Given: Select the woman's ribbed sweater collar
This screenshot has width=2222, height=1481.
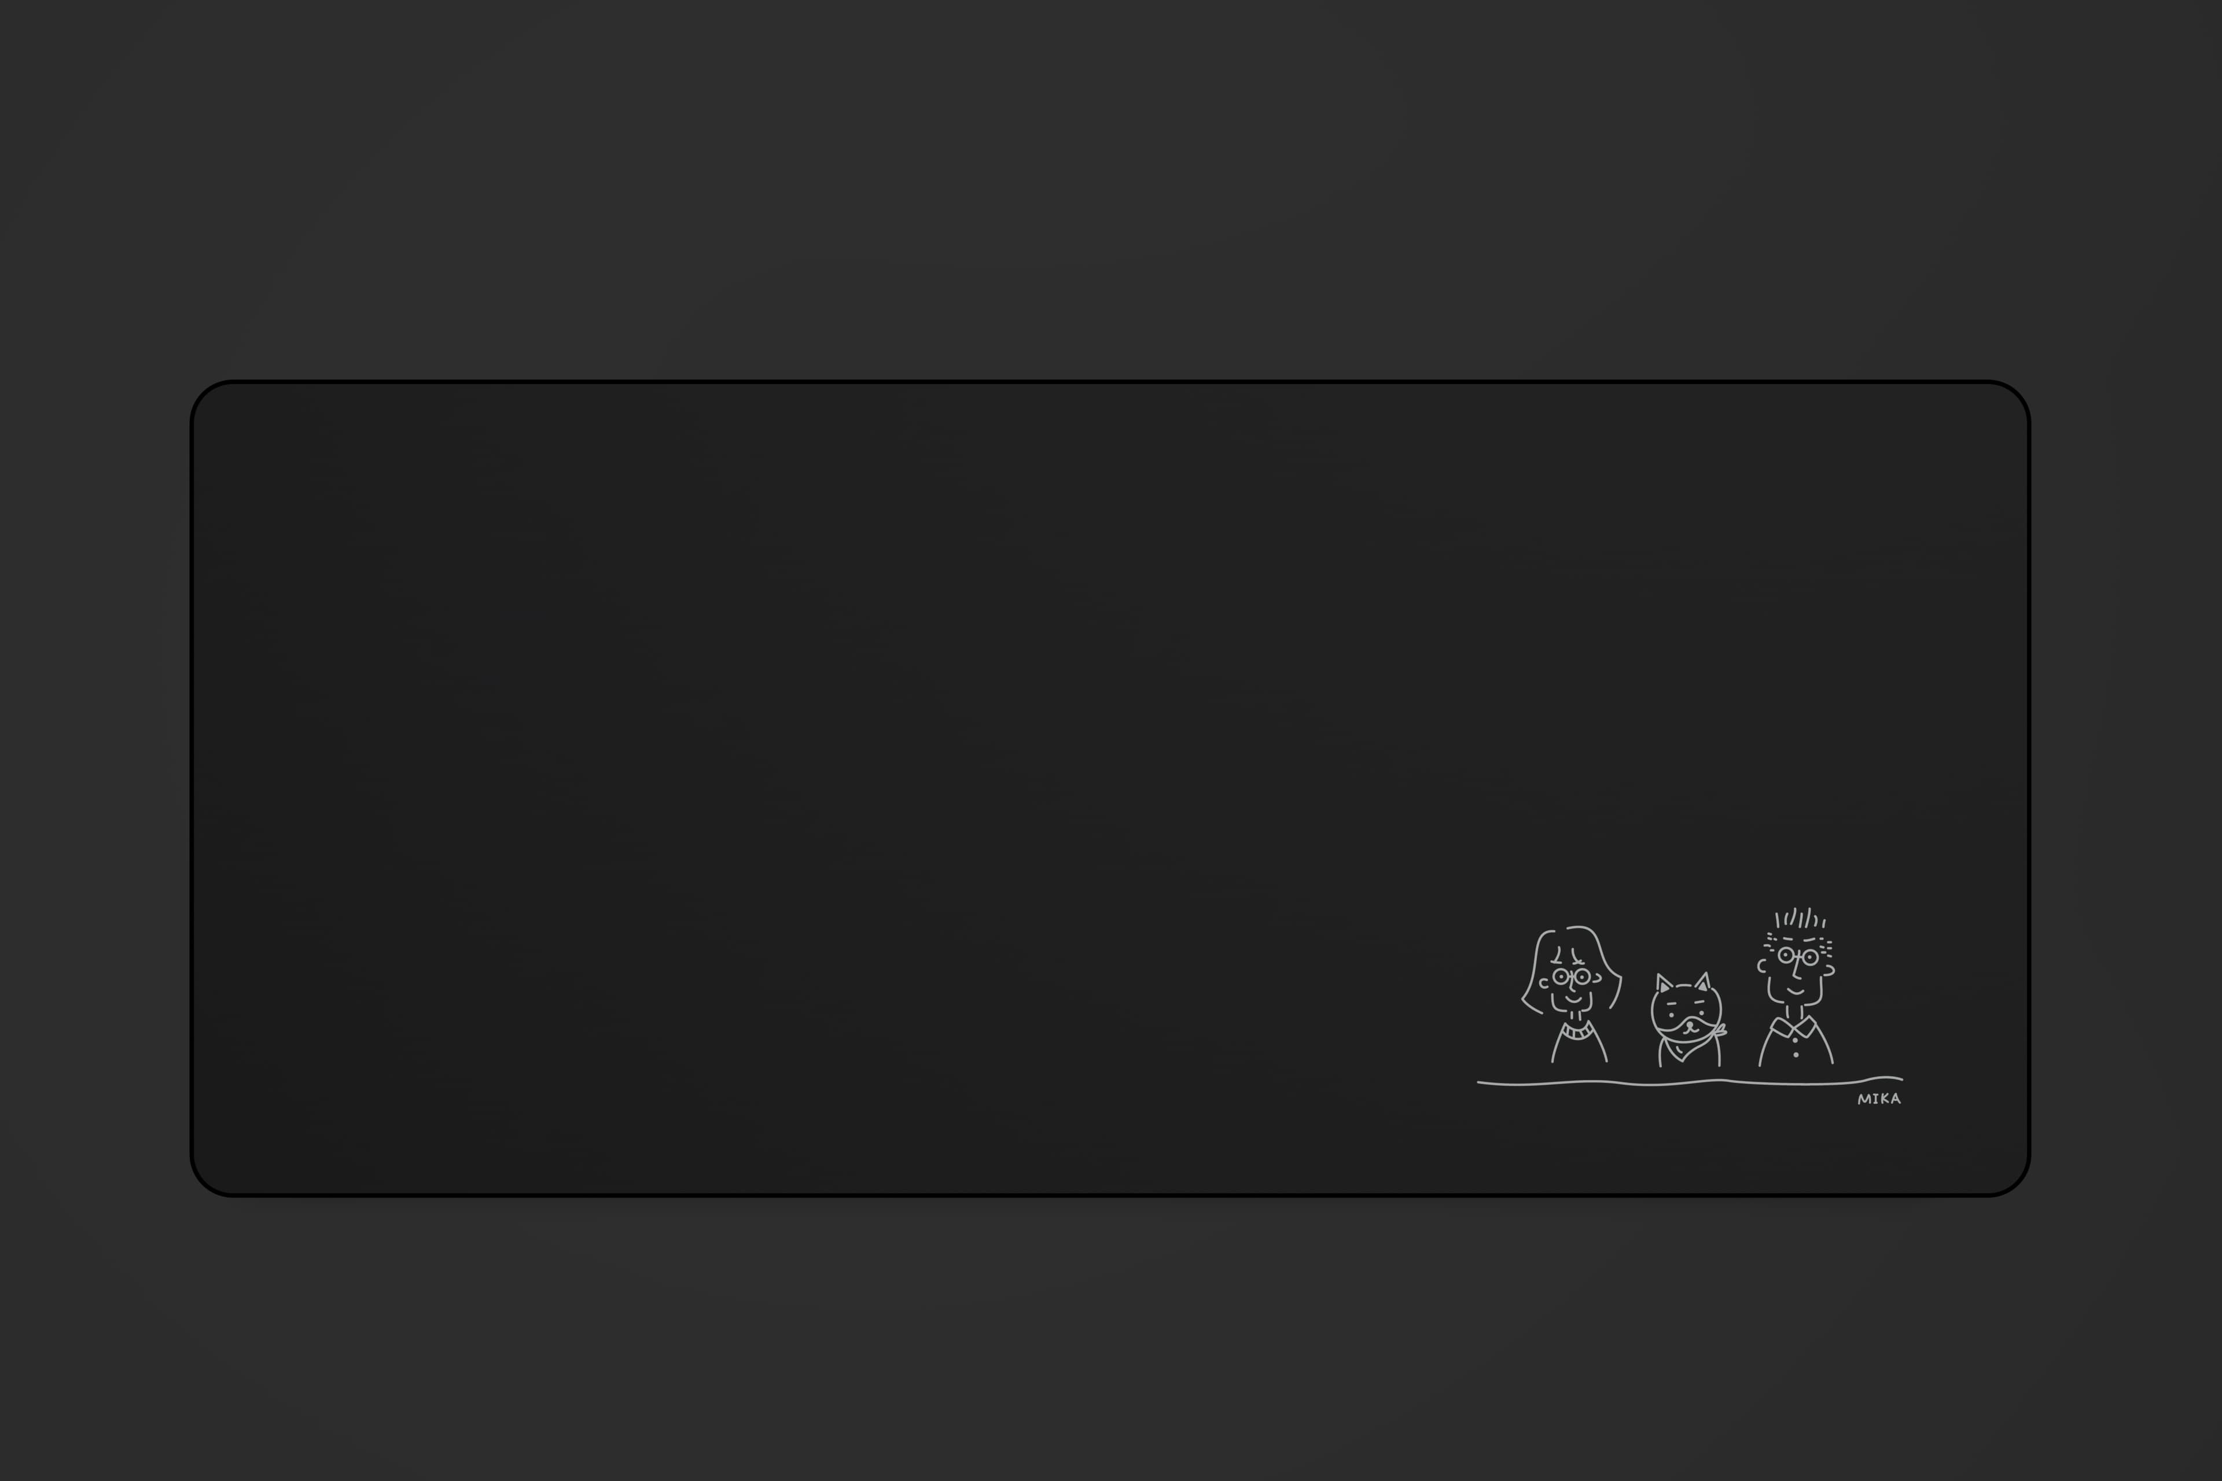Looking at the screenshot, I should 1578,1031.
